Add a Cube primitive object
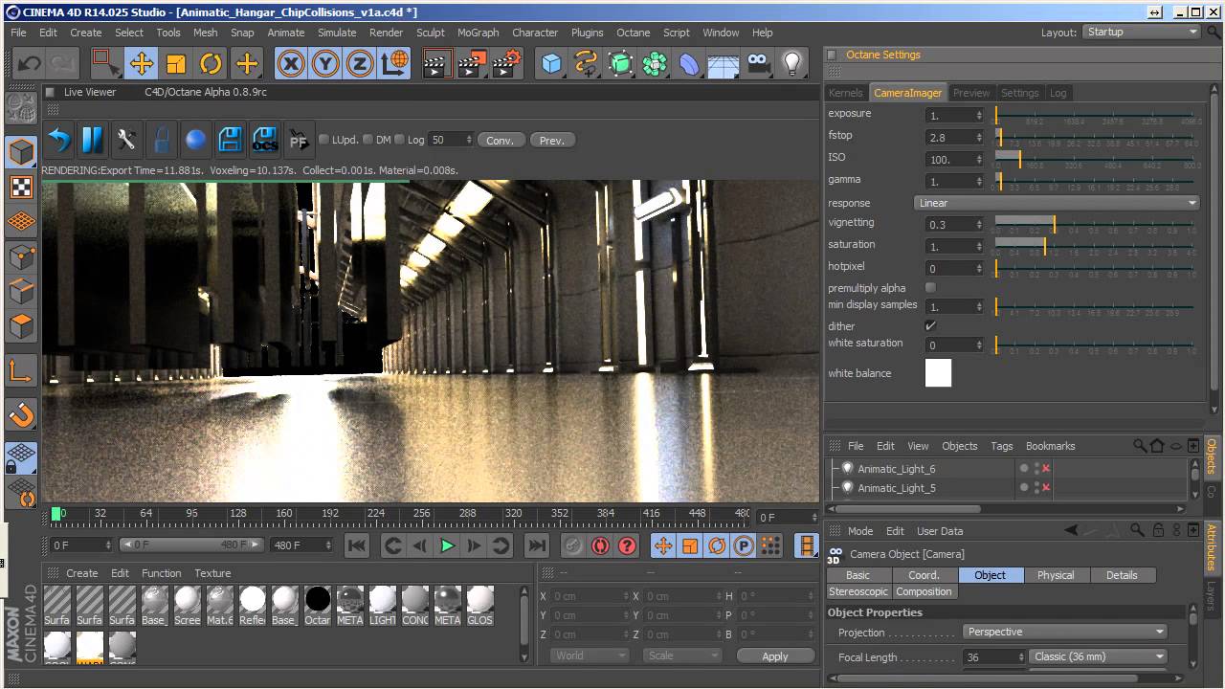The width and height of the screenshot is (1225, 689). click(x=551, y=64)
